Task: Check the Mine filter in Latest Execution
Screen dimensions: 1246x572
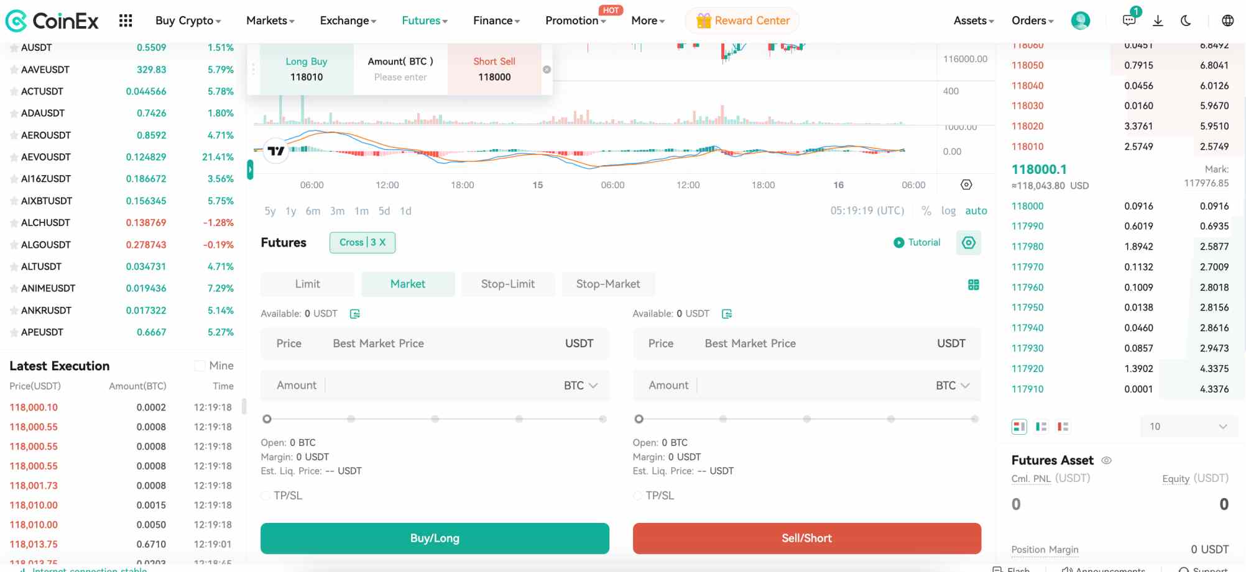Action: tap(199, 365)
